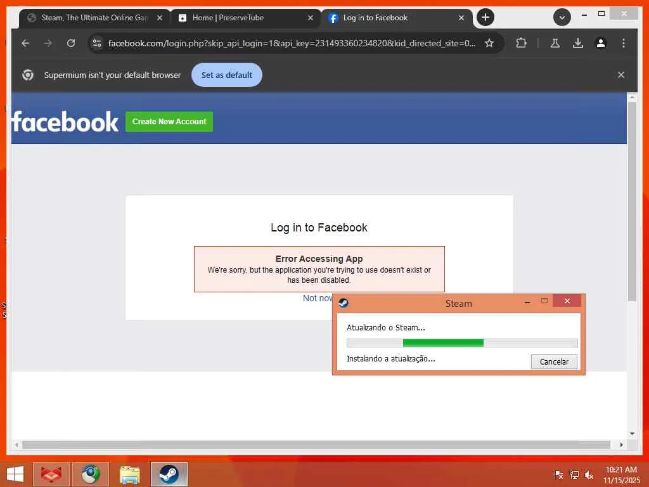649x487 pixels.
Task: Close the Steam updater window
Action: pyautogui.click(x=567, y=301)
